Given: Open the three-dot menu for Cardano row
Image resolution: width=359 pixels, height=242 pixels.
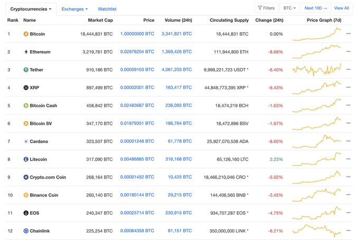Looking at the screenshot, I should pyautogui.click(x=348, y=141).
